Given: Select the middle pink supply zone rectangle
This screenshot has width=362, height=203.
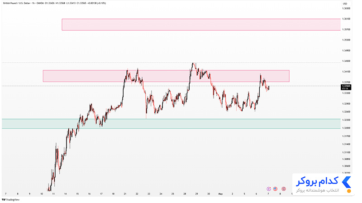Looking at the screenshot, I should [x=166, y=76].
